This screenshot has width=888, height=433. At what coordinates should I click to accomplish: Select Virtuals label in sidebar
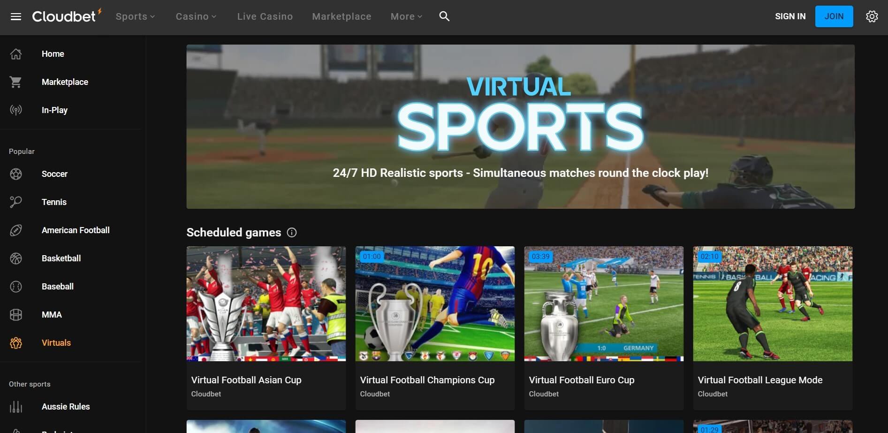pyautogui.click(x=56, y=343)
